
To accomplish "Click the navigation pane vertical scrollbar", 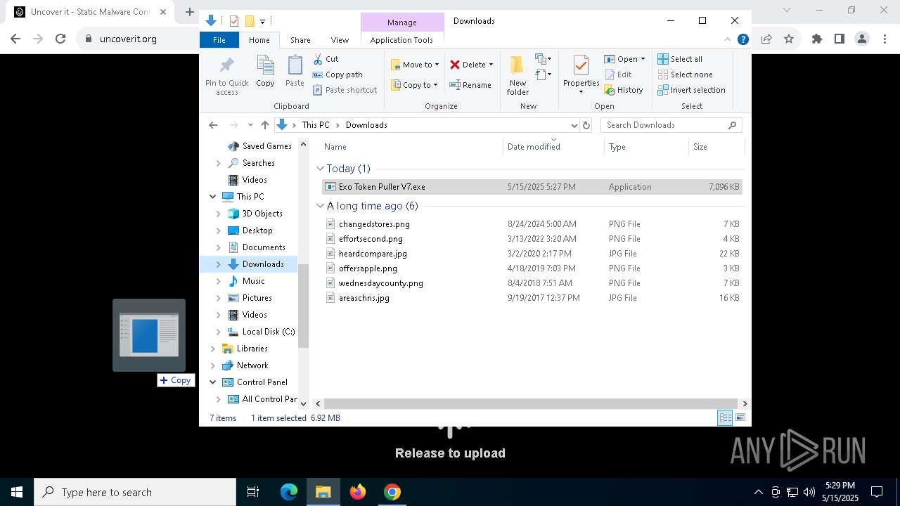I will click(x=304, y=306).
